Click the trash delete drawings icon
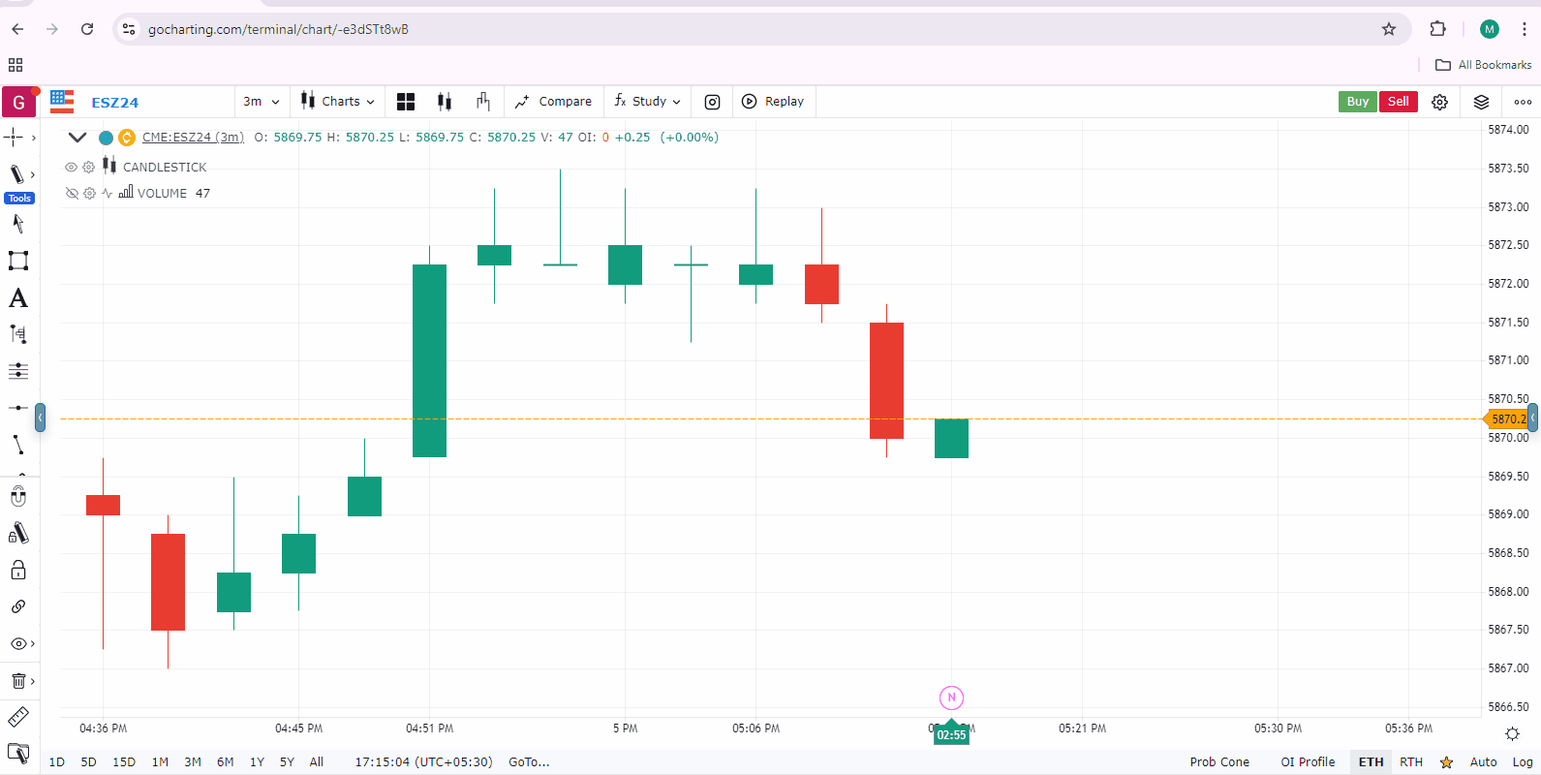1541x775 pixels. [x=18, y=681]
